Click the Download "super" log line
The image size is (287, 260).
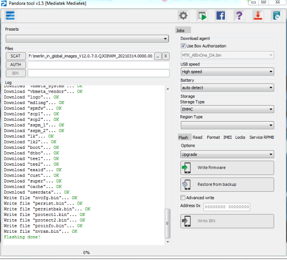(33, 181)
